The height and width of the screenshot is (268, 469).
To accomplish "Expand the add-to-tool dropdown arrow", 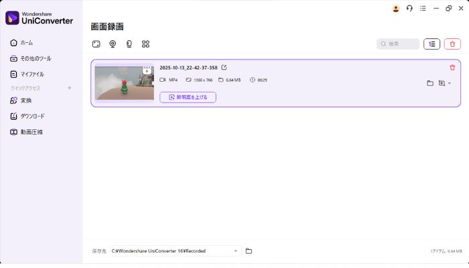I will pyautogui.click(x=450, y=84).
